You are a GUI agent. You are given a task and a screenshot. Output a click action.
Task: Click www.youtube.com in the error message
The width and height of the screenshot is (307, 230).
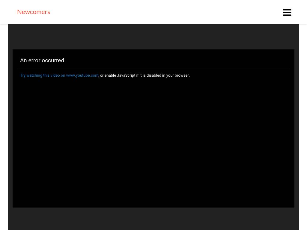point(82,75)
